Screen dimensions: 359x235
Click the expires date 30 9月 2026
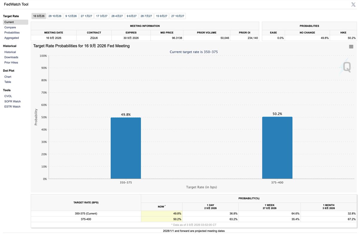(x=131, y=38)
